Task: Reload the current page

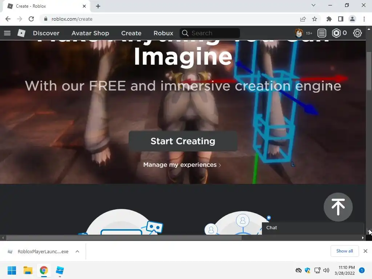Action: (x=31, y=19)
